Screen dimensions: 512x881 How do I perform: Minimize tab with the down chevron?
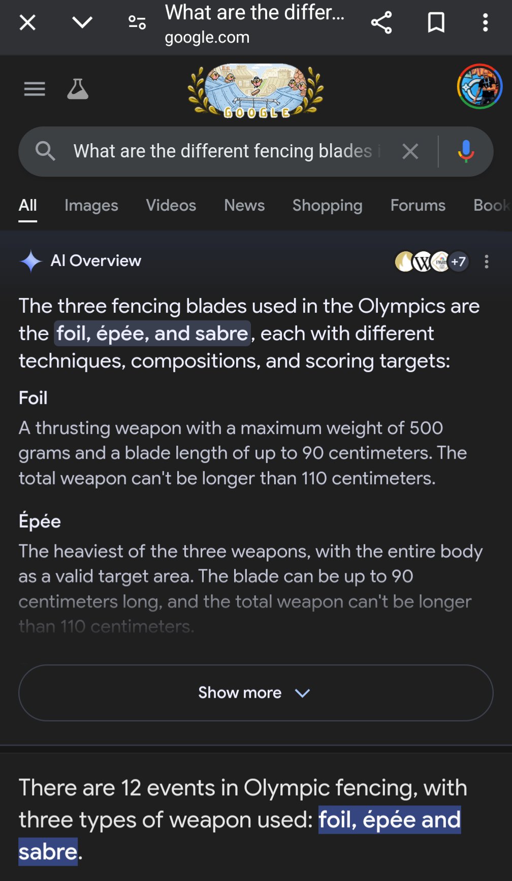click(x=82, y=23)
